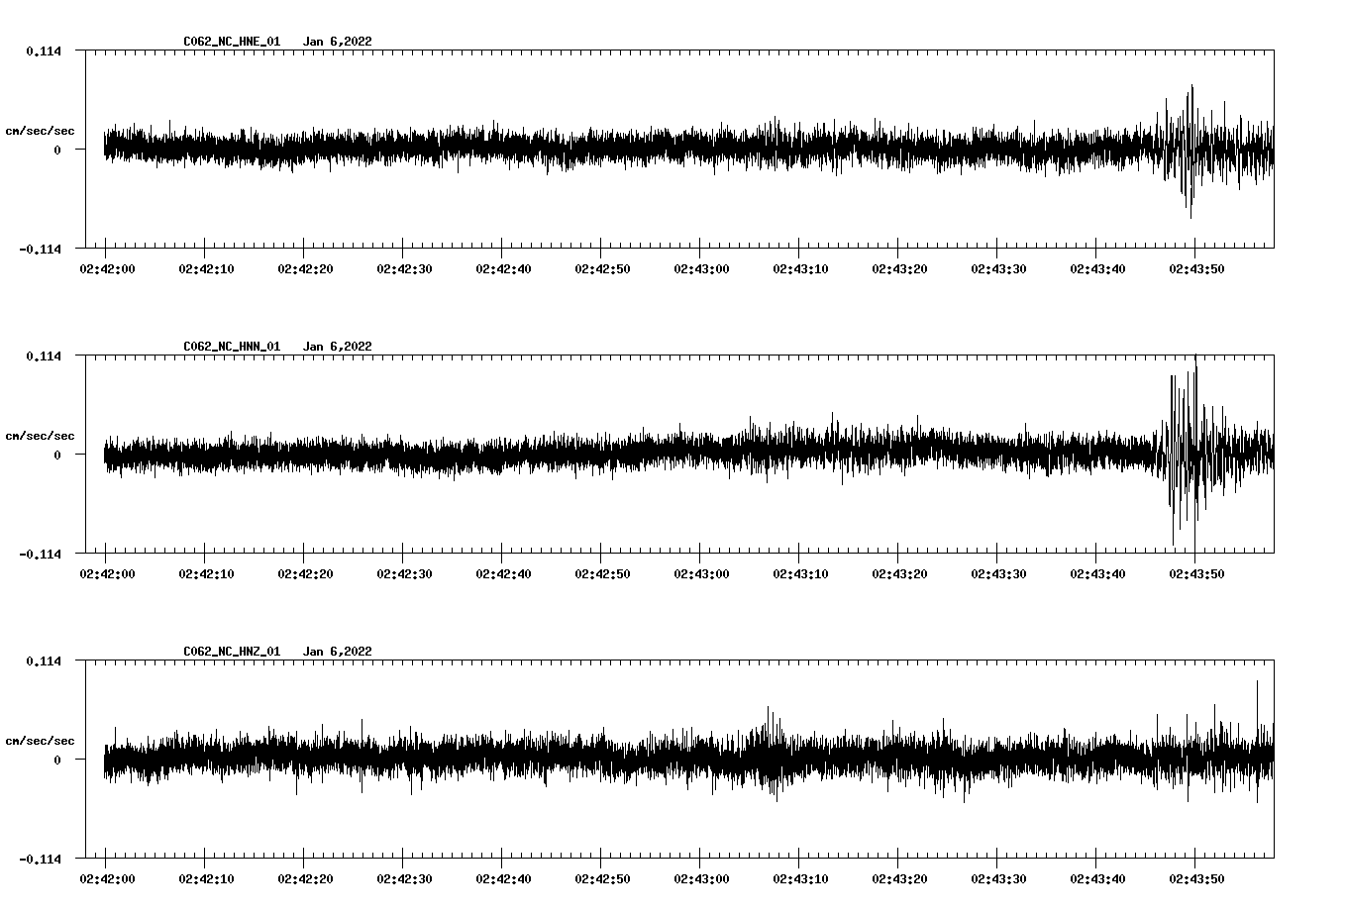Choose the 02:43:40 time label under HNZ plot

(1097, 879)
